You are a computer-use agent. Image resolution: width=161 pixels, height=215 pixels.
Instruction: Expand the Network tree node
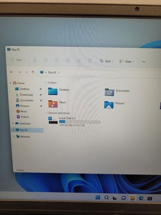click(x=13, y=136)
